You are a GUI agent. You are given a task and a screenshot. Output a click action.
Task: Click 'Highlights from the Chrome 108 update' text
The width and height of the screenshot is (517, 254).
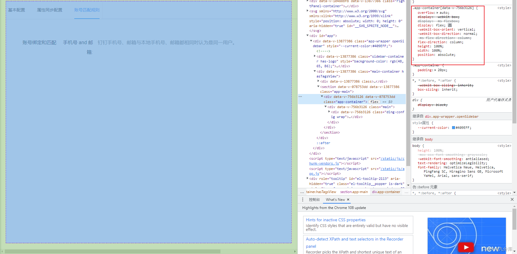tap(334, 208)
